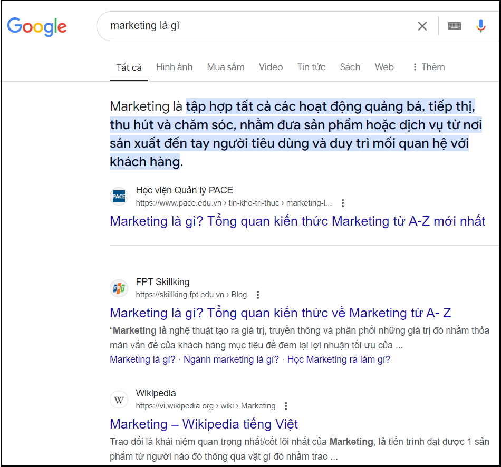Screen dimensions: 501x467
Task: Click the FPT Skillking favicon
Action: pos(119,288)
